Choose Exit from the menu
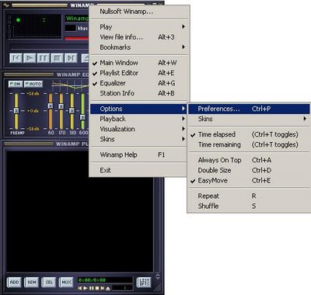Viewport: 311px width, 295px height. pos(138,170)
